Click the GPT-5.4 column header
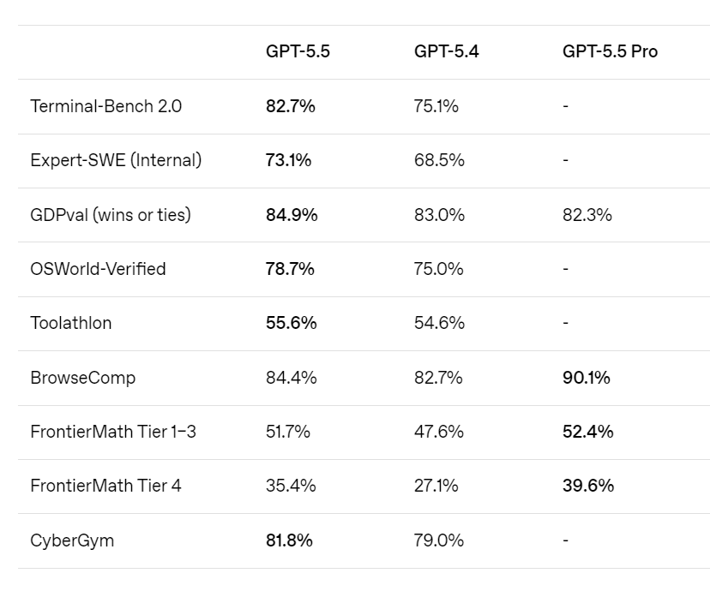Screen dimensions: 710x591 tap(446, 51)
